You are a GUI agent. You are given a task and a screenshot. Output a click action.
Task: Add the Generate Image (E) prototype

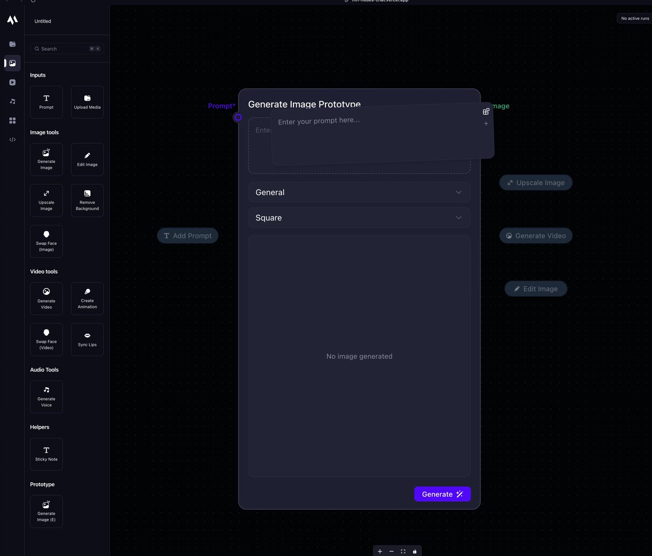(46, 511)
